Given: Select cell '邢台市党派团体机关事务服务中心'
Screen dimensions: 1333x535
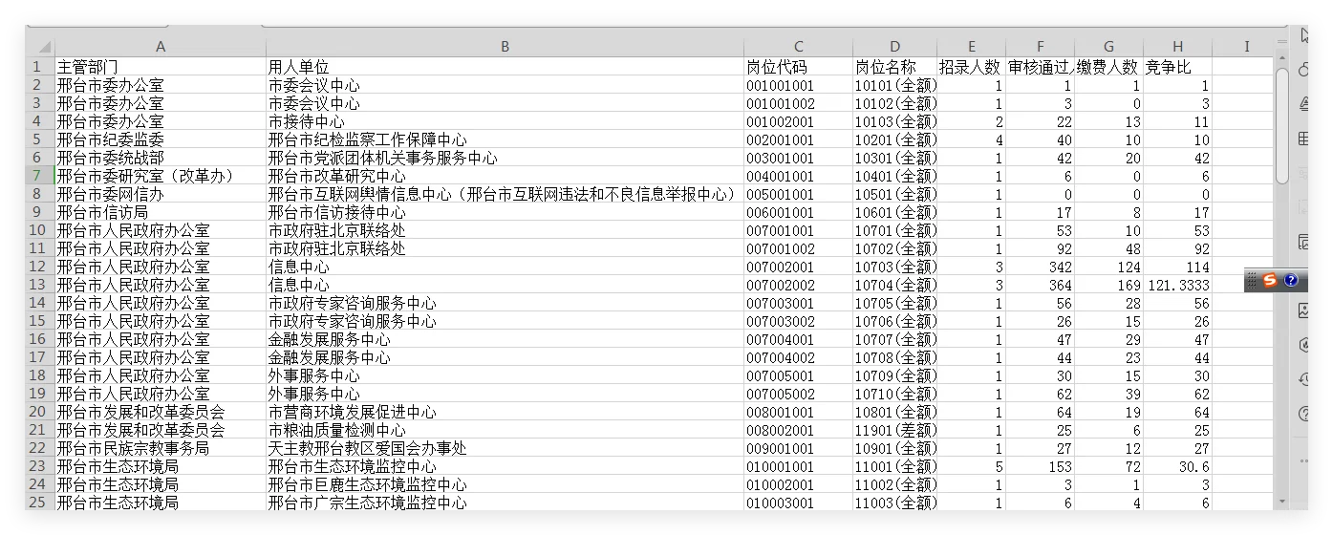Looking at the screenshot, I should 505,158.
